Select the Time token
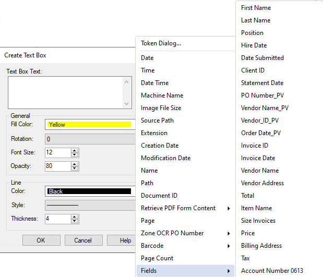Viewport: 323px width, 277px height. 185,70
